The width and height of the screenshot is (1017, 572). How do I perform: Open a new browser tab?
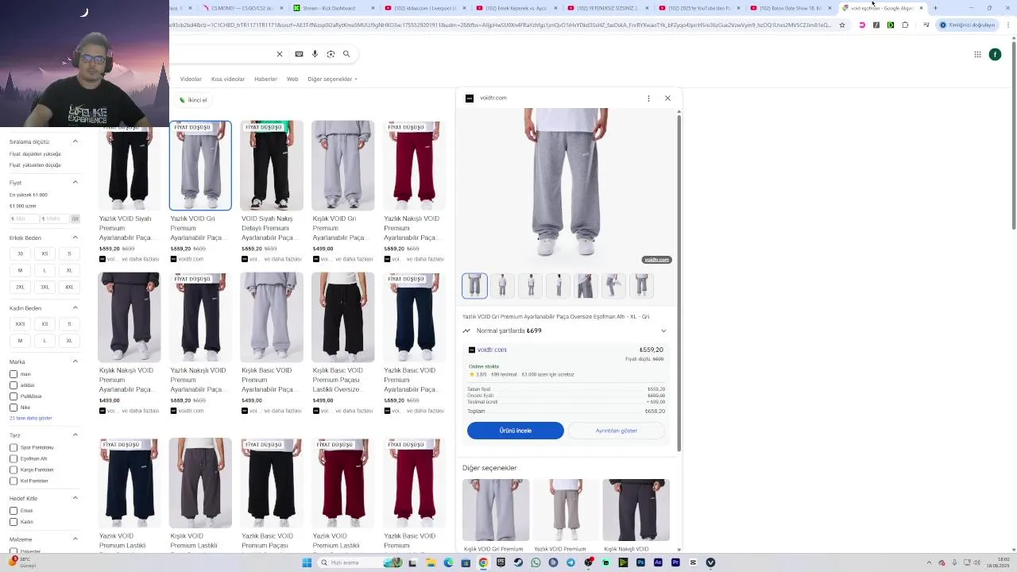(x=935, y=8)
